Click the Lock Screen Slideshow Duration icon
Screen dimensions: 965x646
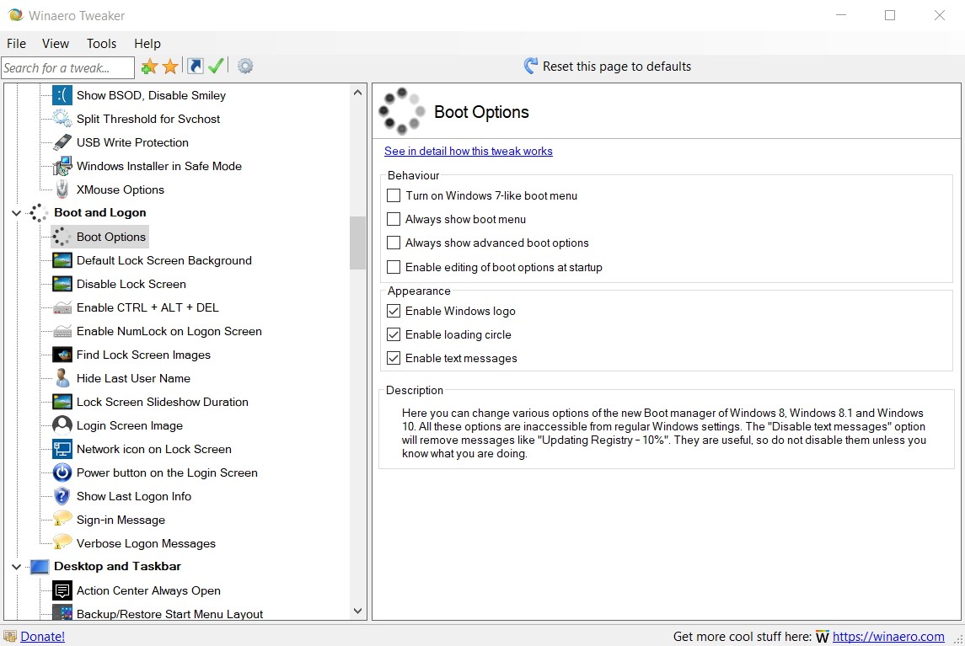62,402
